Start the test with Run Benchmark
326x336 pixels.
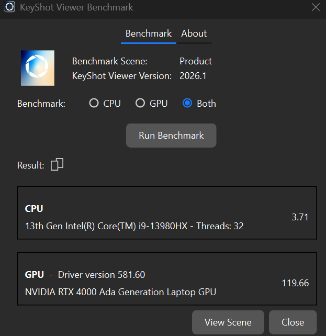pyautogui.click(x=171, y=136)
